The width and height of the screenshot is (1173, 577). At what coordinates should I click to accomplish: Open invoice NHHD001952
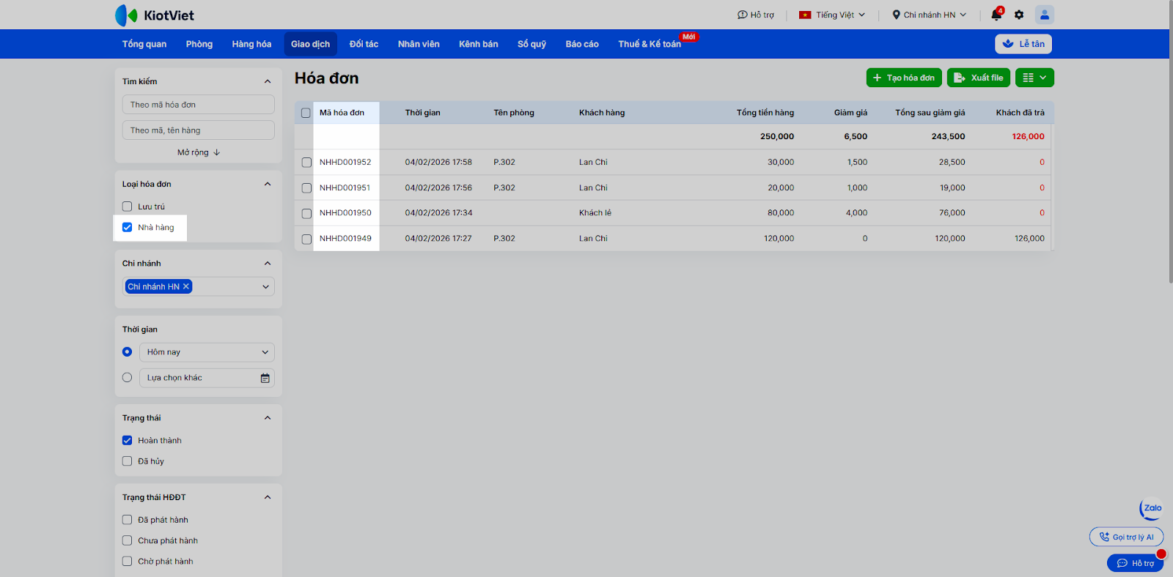tap(345, 163)
